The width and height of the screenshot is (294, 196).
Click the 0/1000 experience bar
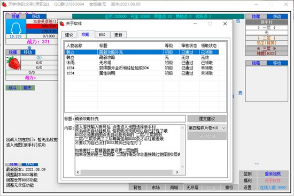pyautogui.click(x=42, y=36)
